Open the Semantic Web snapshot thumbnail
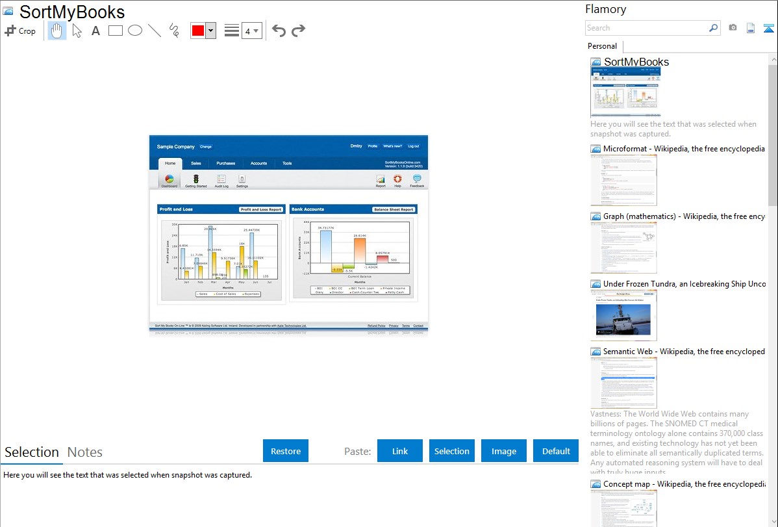The image size is (778, 527). tap(623, 383)
